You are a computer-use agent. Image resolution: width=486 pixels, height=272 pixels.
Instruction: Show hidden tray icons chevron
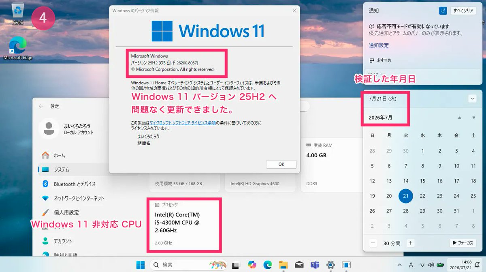(x=400, y=265)
